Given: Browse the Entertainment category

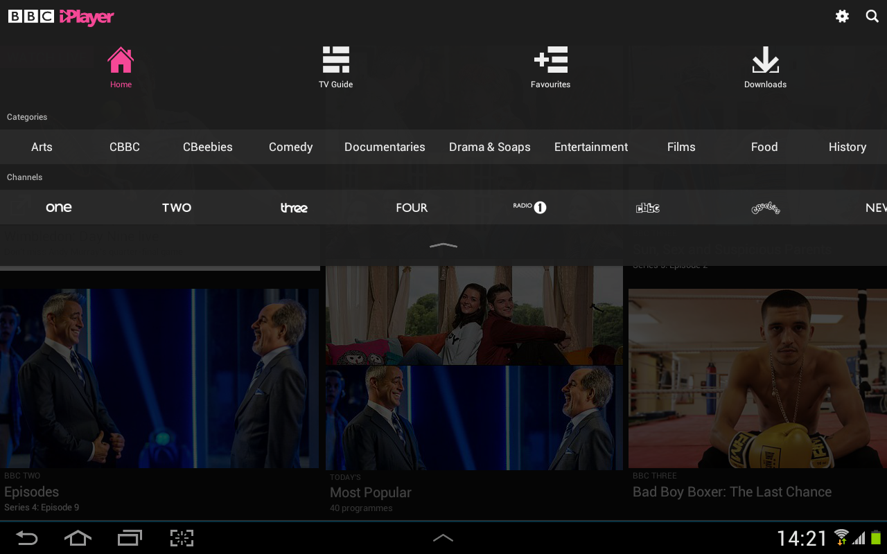Looking at the screenshot, I should tap(591, 147).
